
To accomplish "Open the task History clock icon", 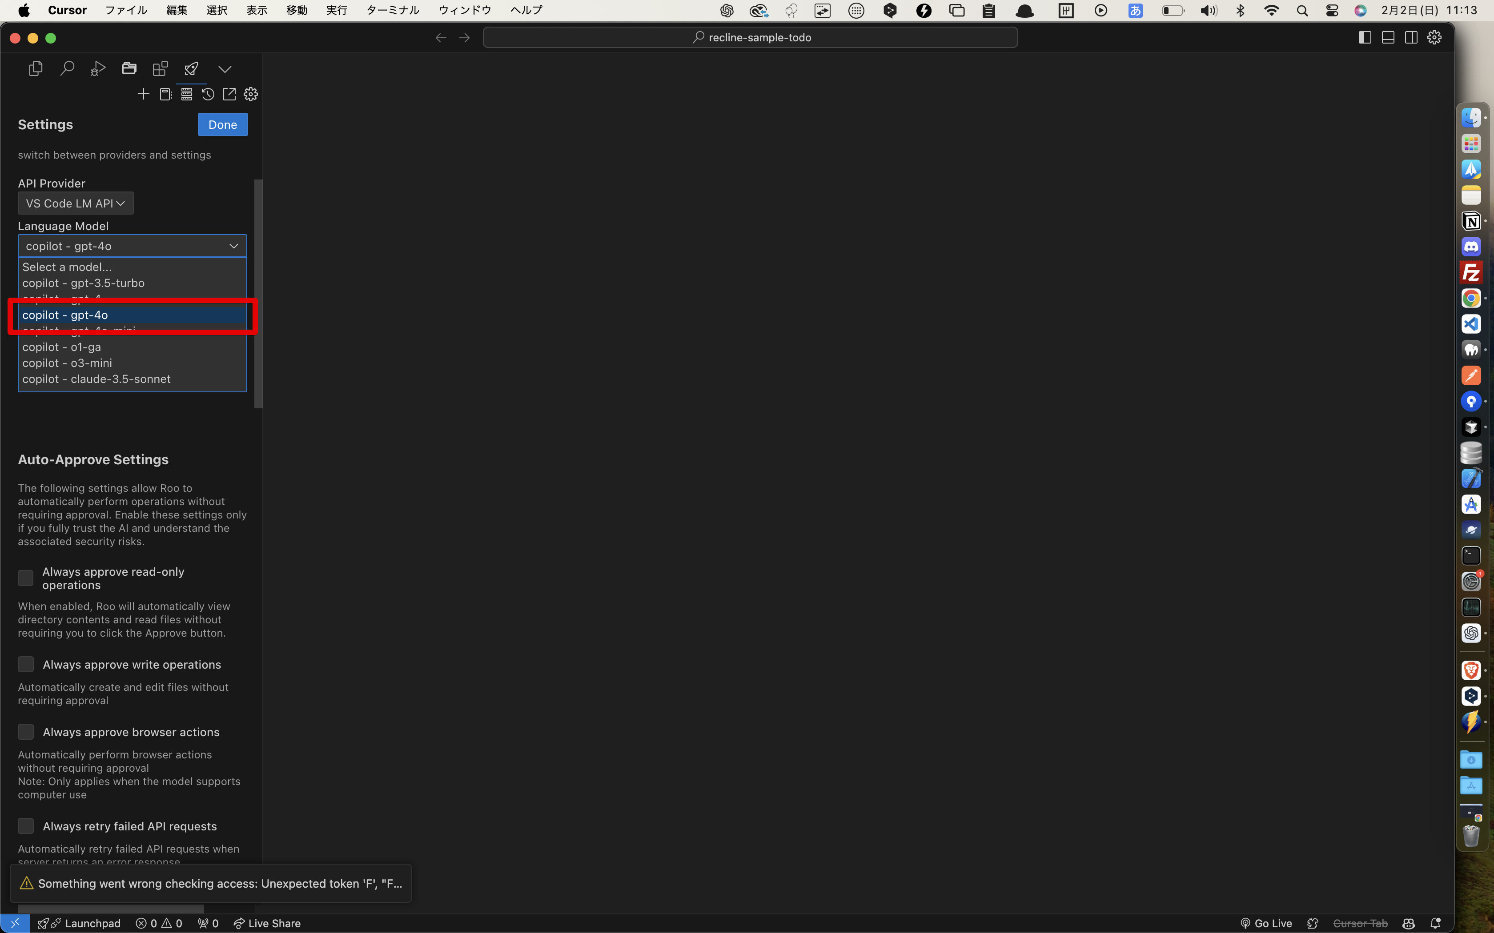I will point(208,94).
